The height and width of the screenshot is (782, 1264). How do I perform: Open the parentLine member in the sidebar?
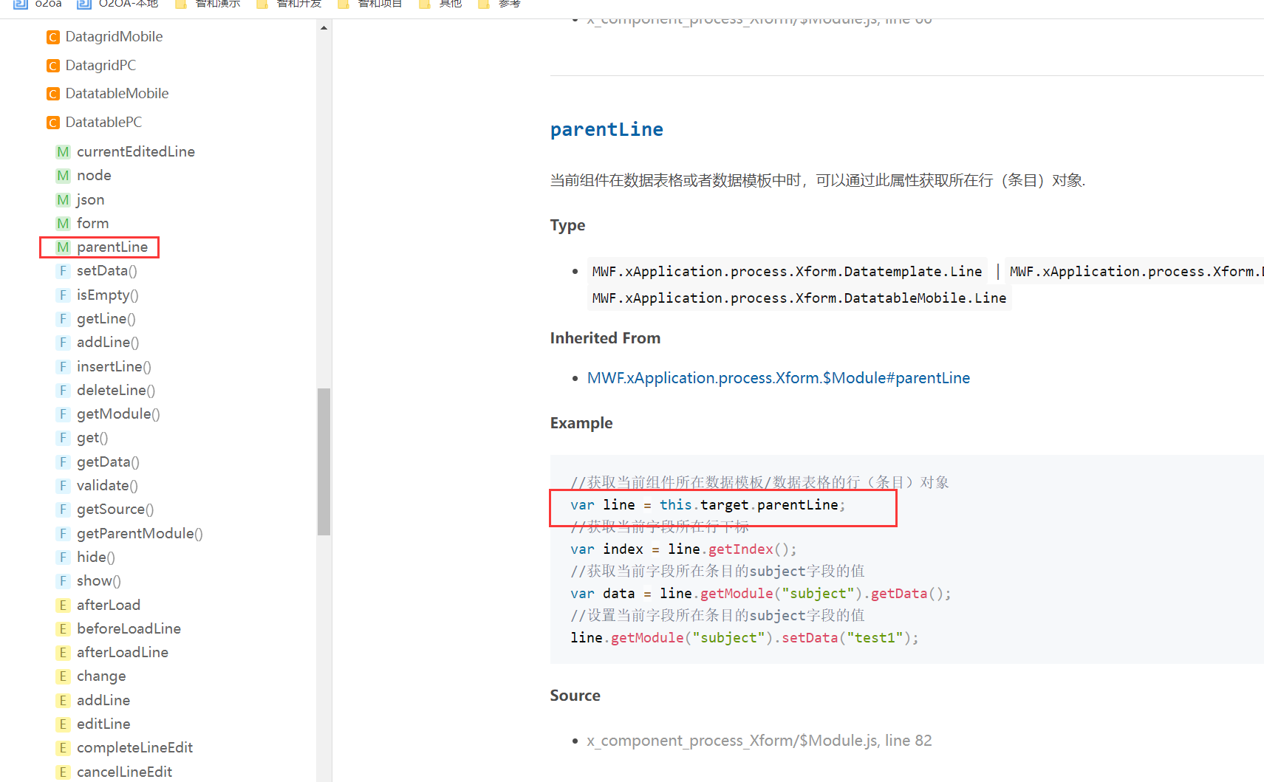click(x=112, y=247)
